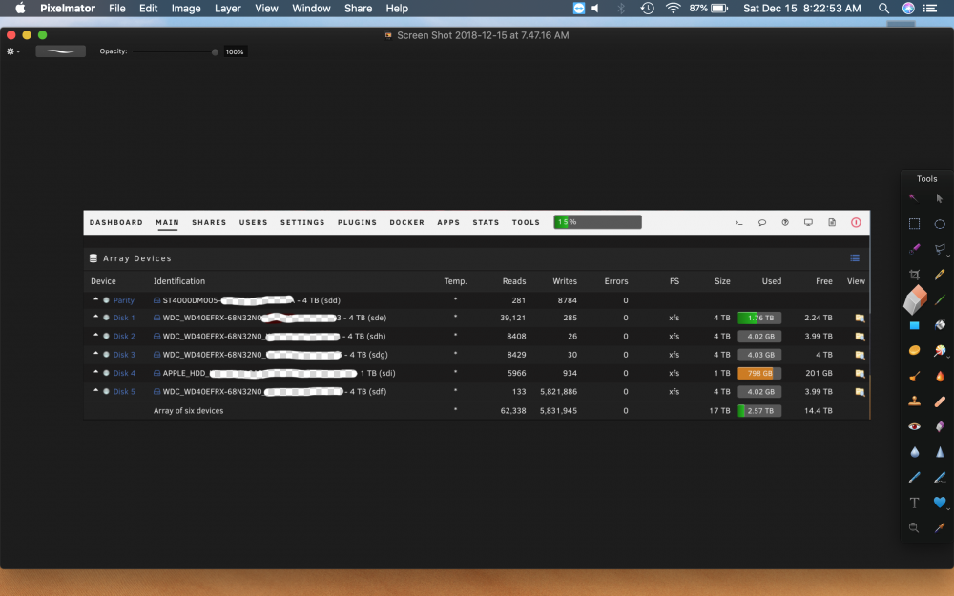Select the Pencil tool
The image size is (954, 596).
[940, 275]
